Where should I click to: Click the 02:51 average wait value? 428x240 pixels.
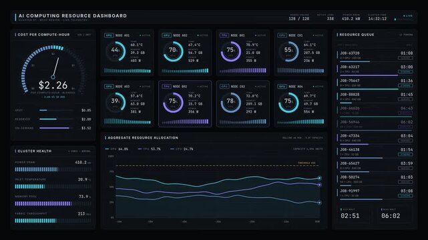point(350,216)
